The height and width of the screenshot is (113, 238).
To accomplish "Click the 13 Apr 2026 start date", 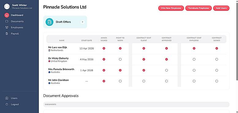I will click(x=87, y=49).
